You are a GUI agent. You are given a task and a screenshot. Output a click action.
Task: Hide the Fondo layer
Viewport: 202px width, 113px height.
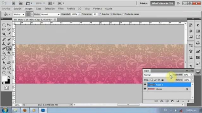coord(145,89)
